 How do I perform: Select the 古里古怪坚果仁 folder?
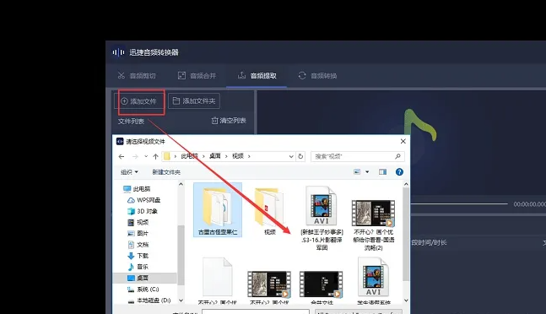pos(218,210)
